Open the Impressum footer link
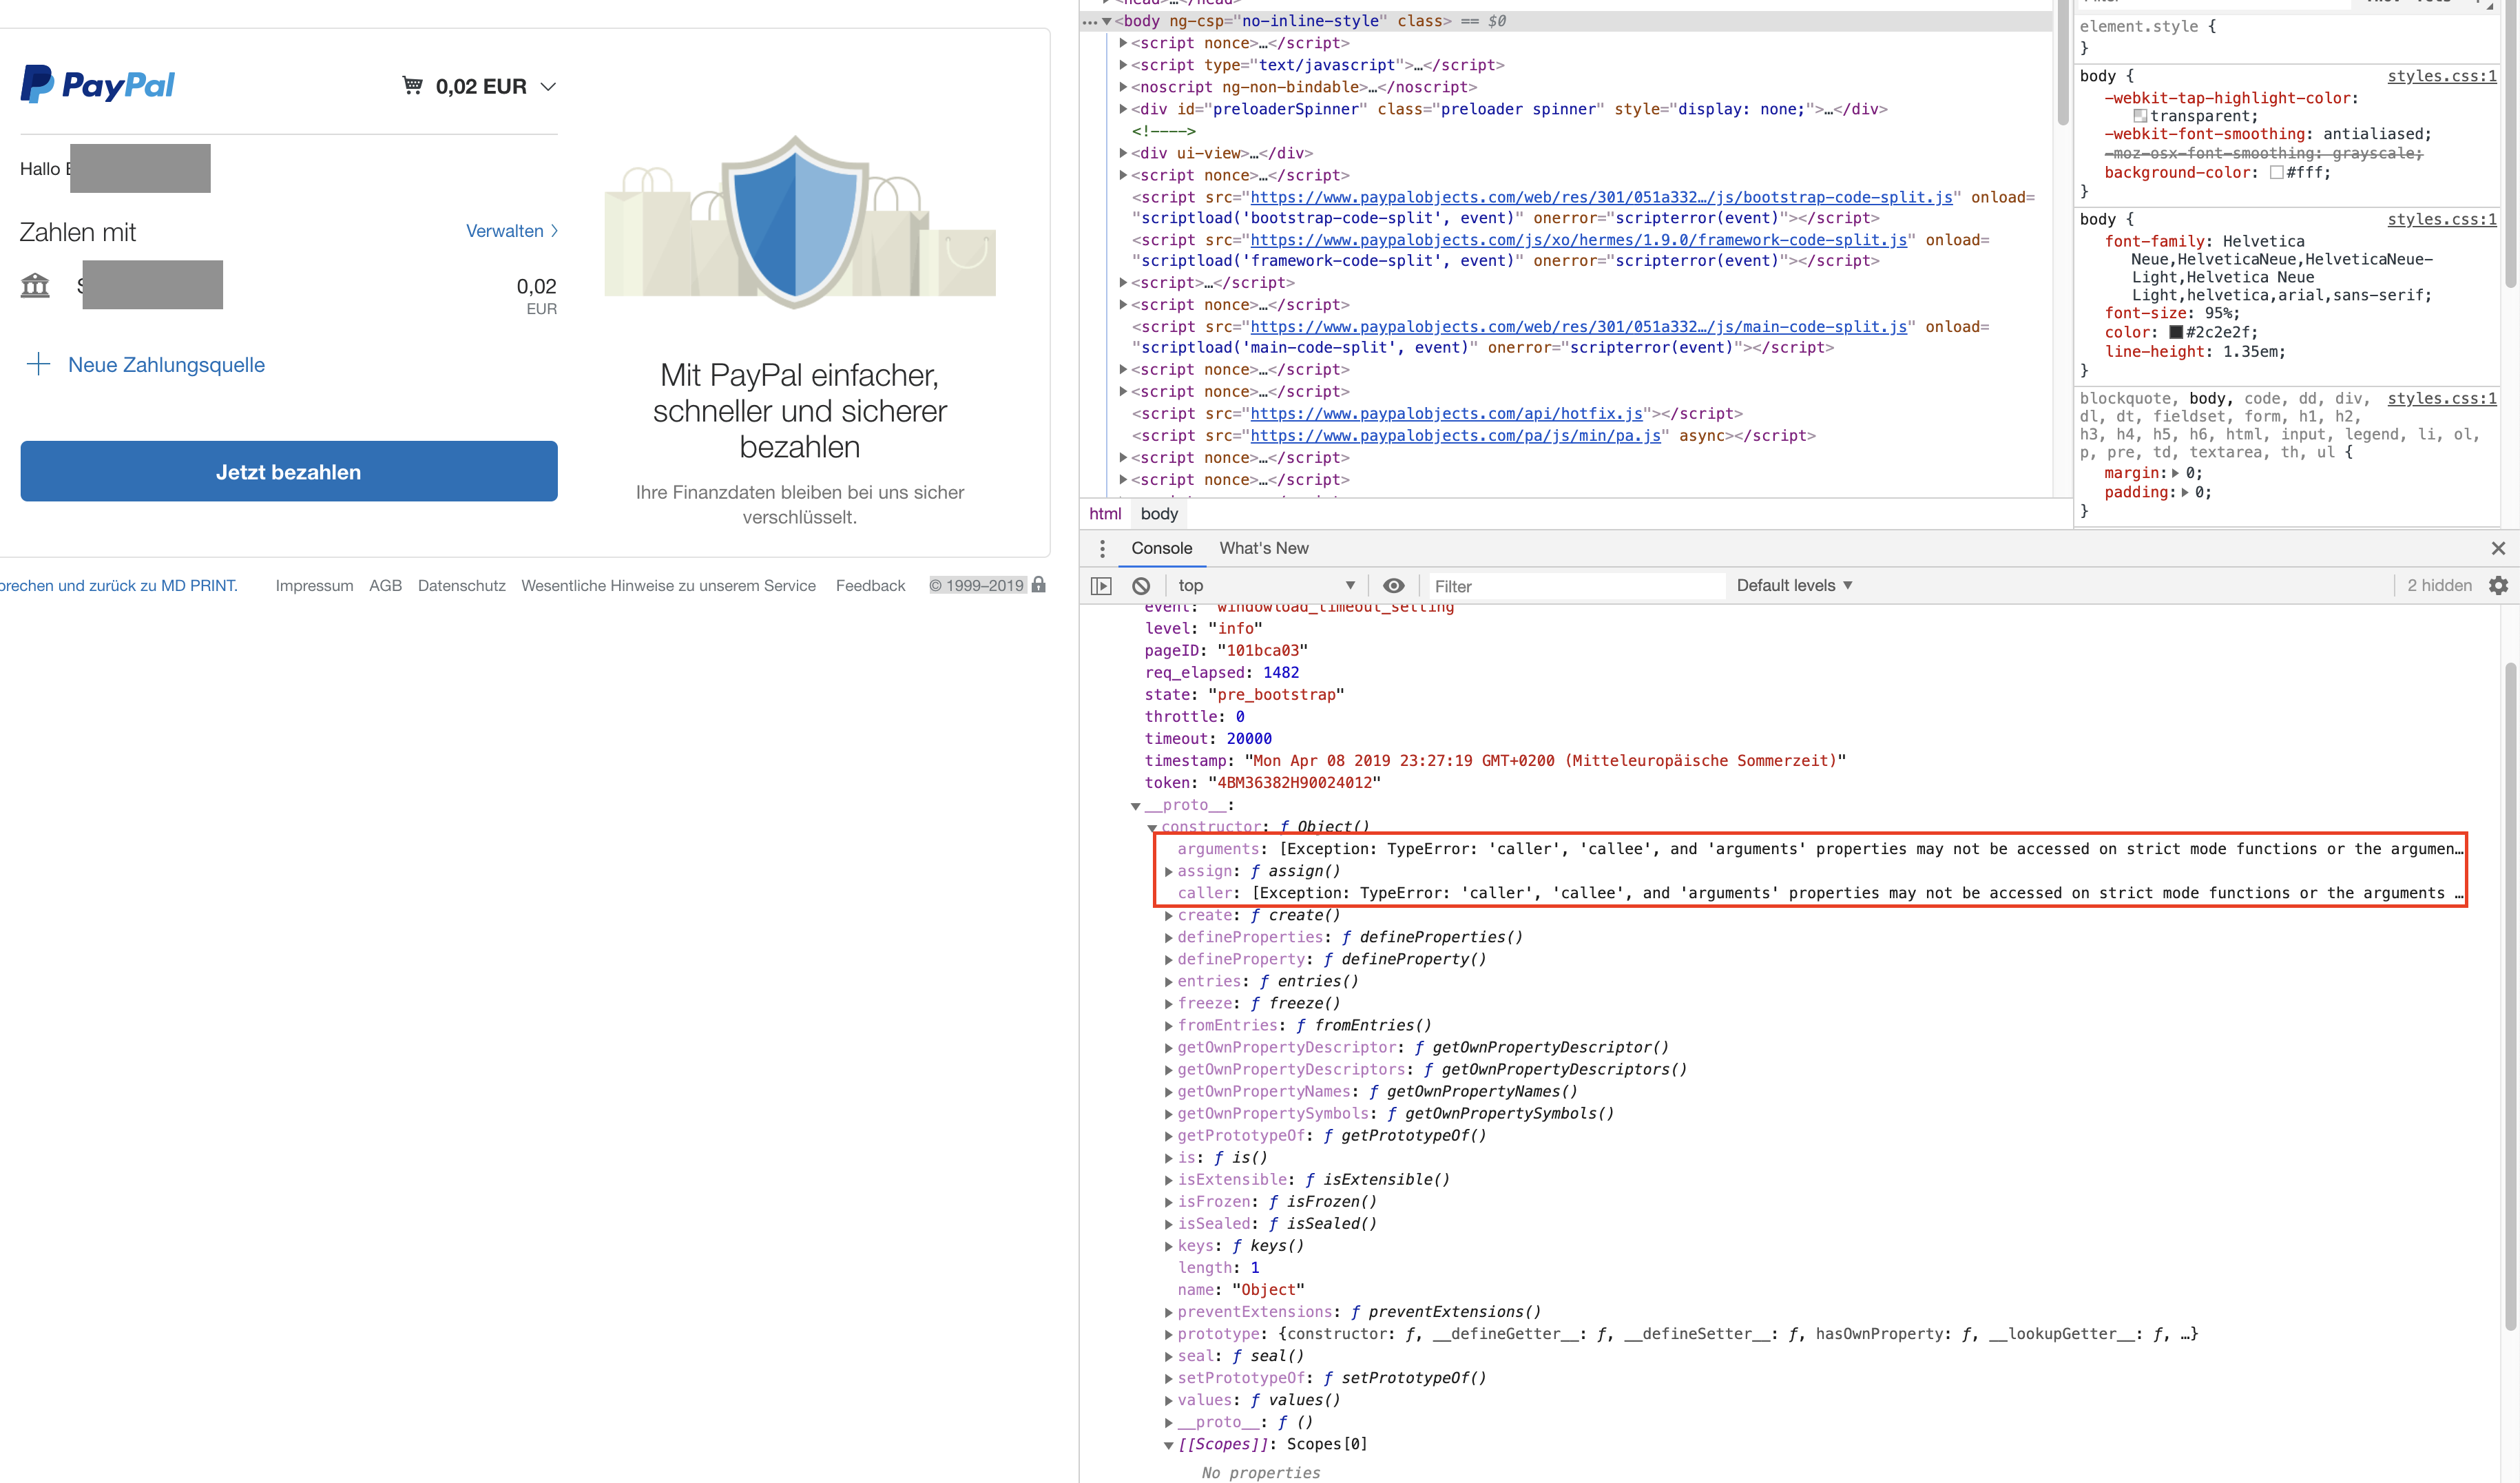 [314, 585]
